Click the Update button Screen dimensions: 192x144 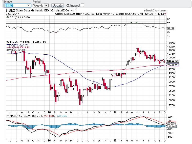coord(58,5)
